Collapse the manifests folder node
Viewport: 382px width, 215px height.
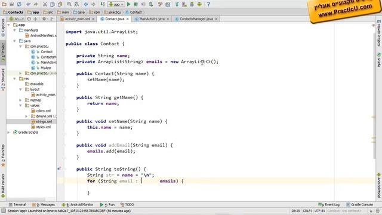click(14, 30)
